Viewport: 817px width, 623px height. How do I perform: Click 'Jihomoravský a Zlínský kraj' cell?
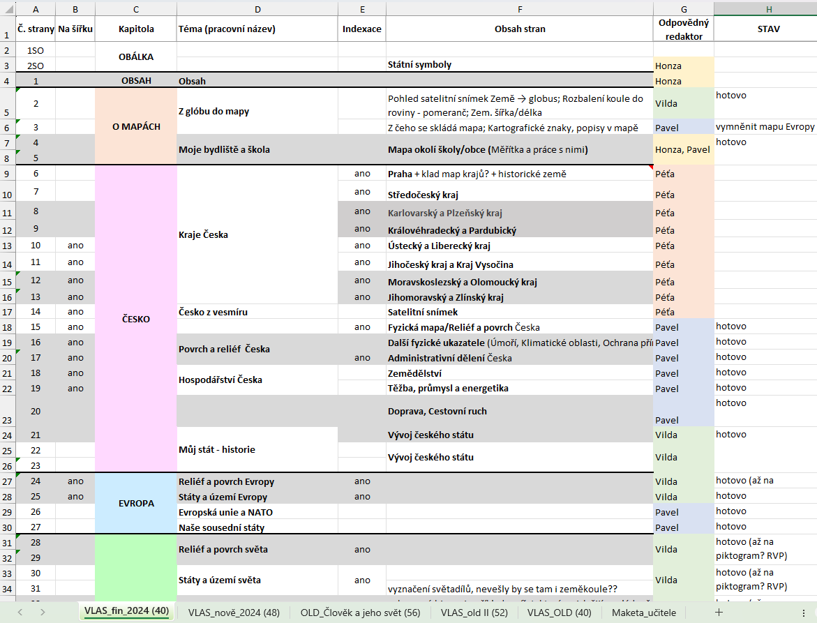[x=520, y=297]
